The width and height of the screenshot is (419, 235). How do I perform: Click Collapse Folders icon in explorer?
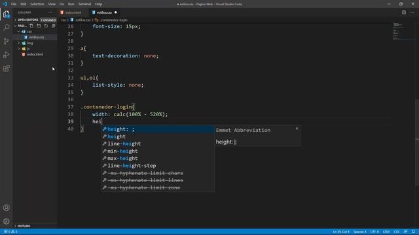click(x=54, y=26)
